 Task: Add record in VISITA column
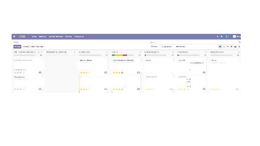pos(140,52)
